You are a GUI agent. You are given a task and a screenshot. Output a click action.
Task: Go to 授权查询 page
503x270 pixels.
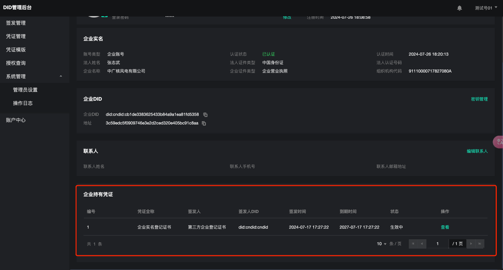click(x=16, y=63)
